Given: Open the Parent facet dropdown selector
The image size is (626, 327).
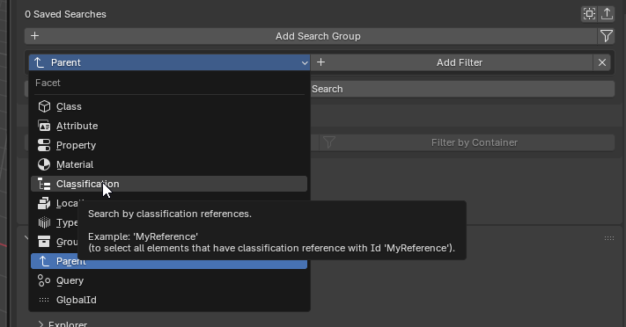Looking at the screenshot, I should (x=169, y=62).
